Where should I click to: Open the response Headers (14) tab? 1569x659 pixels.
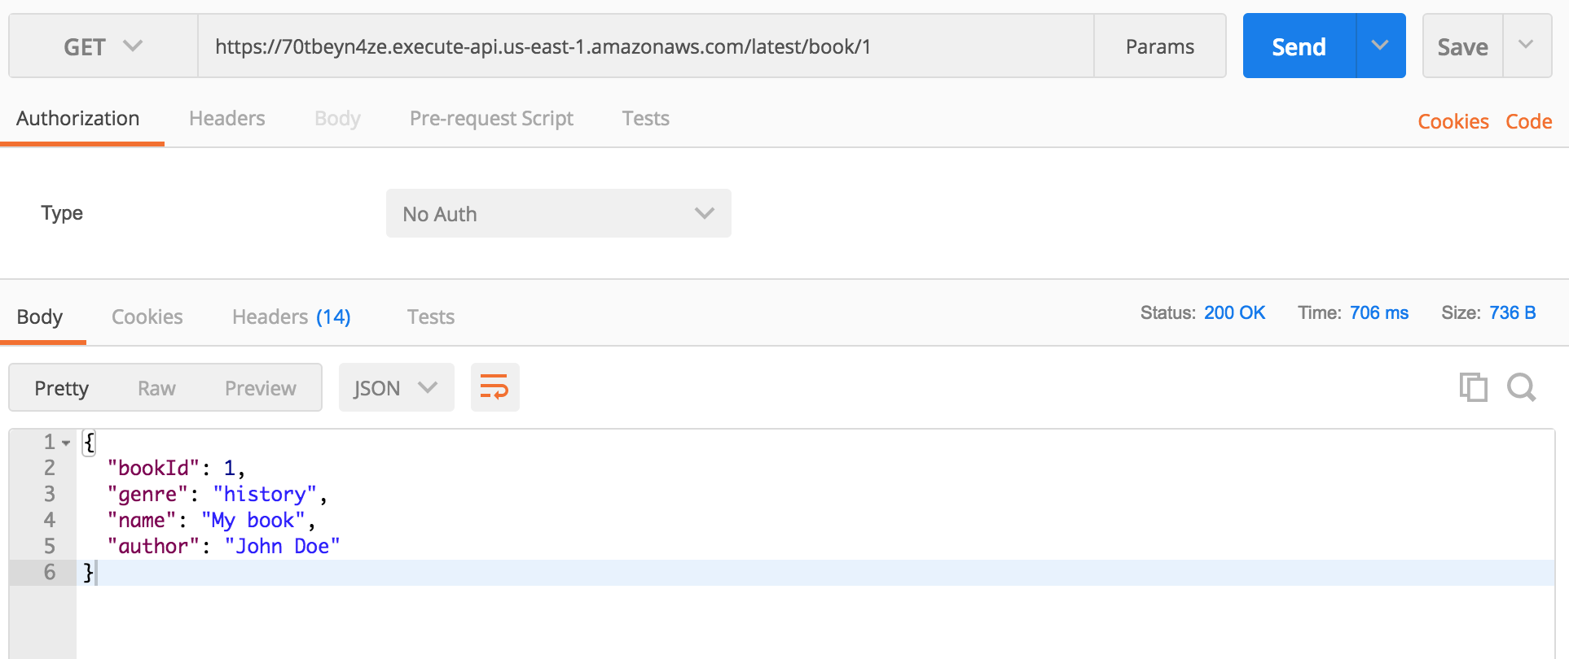[291, 316]
